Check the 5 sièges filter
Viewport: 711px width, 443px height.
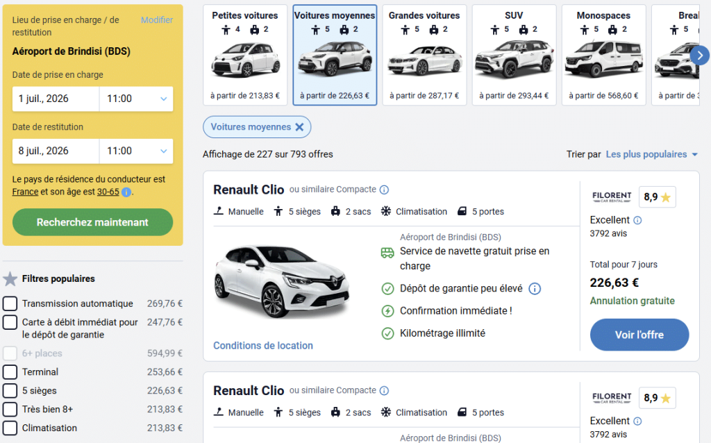click(x=10, y=391)
